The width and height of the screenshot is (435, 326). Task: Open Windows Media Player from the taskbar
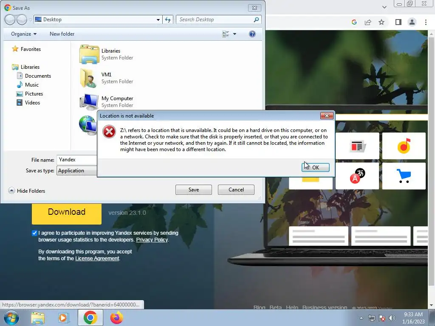pyautogui.click(x=64, y=318)
